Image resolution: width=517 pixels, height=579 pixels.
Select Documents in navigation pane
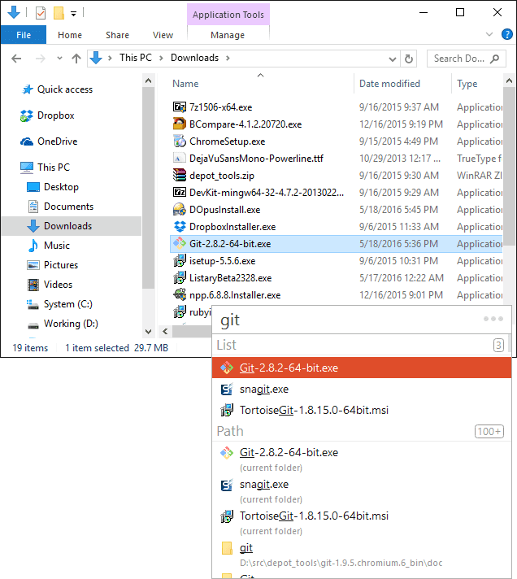(x=68, y=207)
